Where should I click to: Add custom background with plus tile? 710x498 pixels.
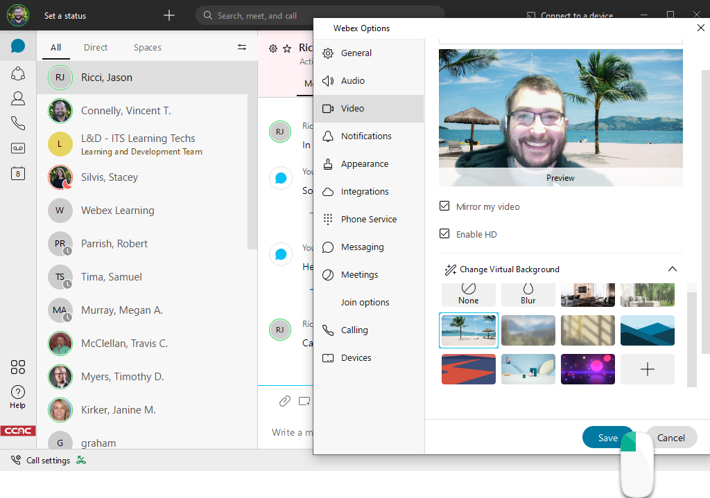(x=647, y=369)
